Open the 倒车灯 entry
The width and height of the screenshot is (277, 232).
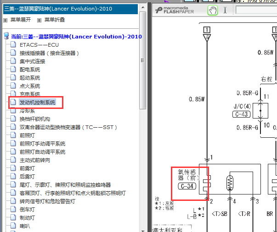(27, 210)
